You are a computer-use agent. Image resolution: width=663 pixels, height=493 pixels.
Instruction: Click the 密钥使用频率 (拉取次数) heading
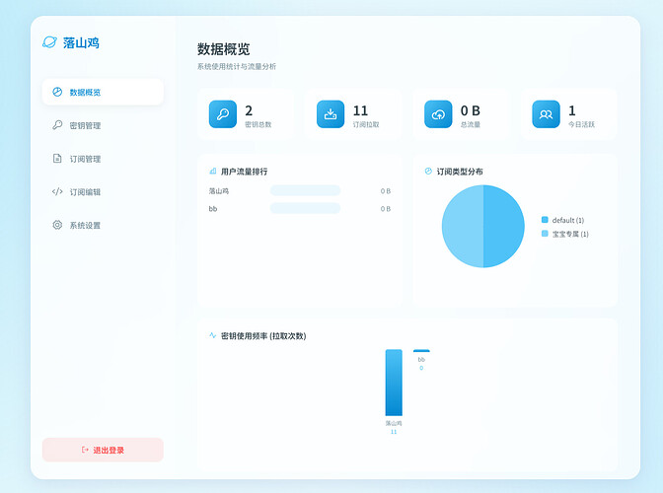point(263,336)
